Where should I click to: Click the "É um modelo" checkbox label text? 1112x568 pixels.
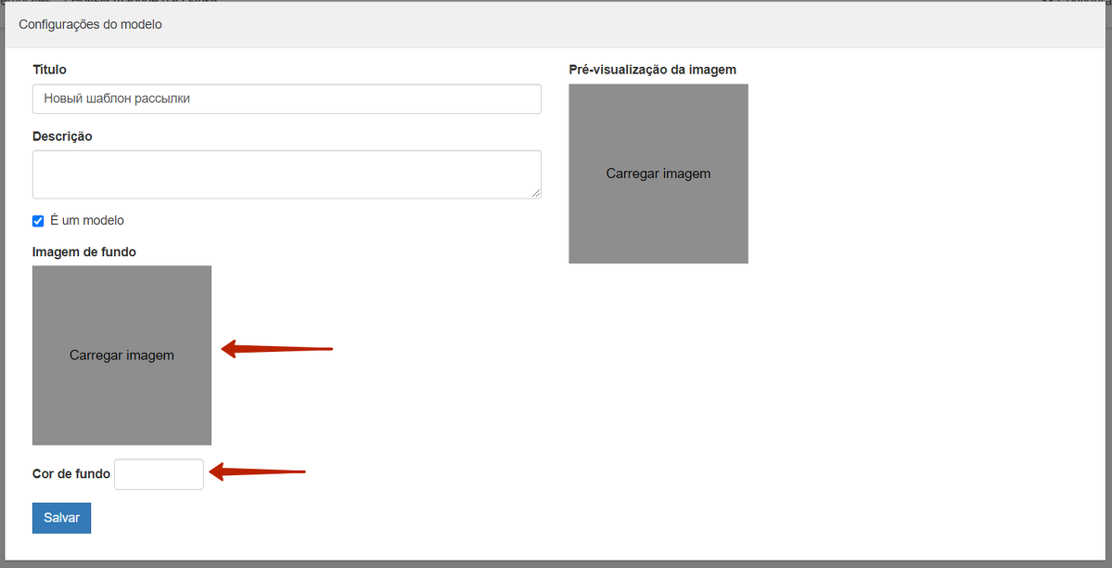[86, 221]
